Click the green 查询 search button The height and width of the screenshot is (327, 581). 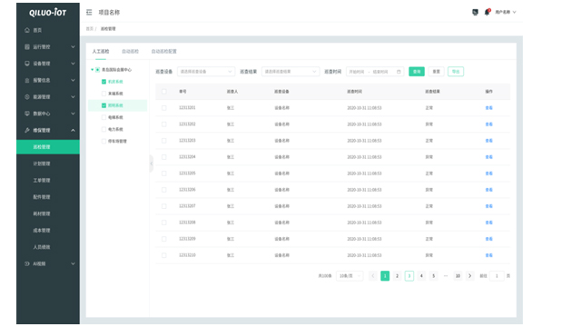(x=417, y=72)
